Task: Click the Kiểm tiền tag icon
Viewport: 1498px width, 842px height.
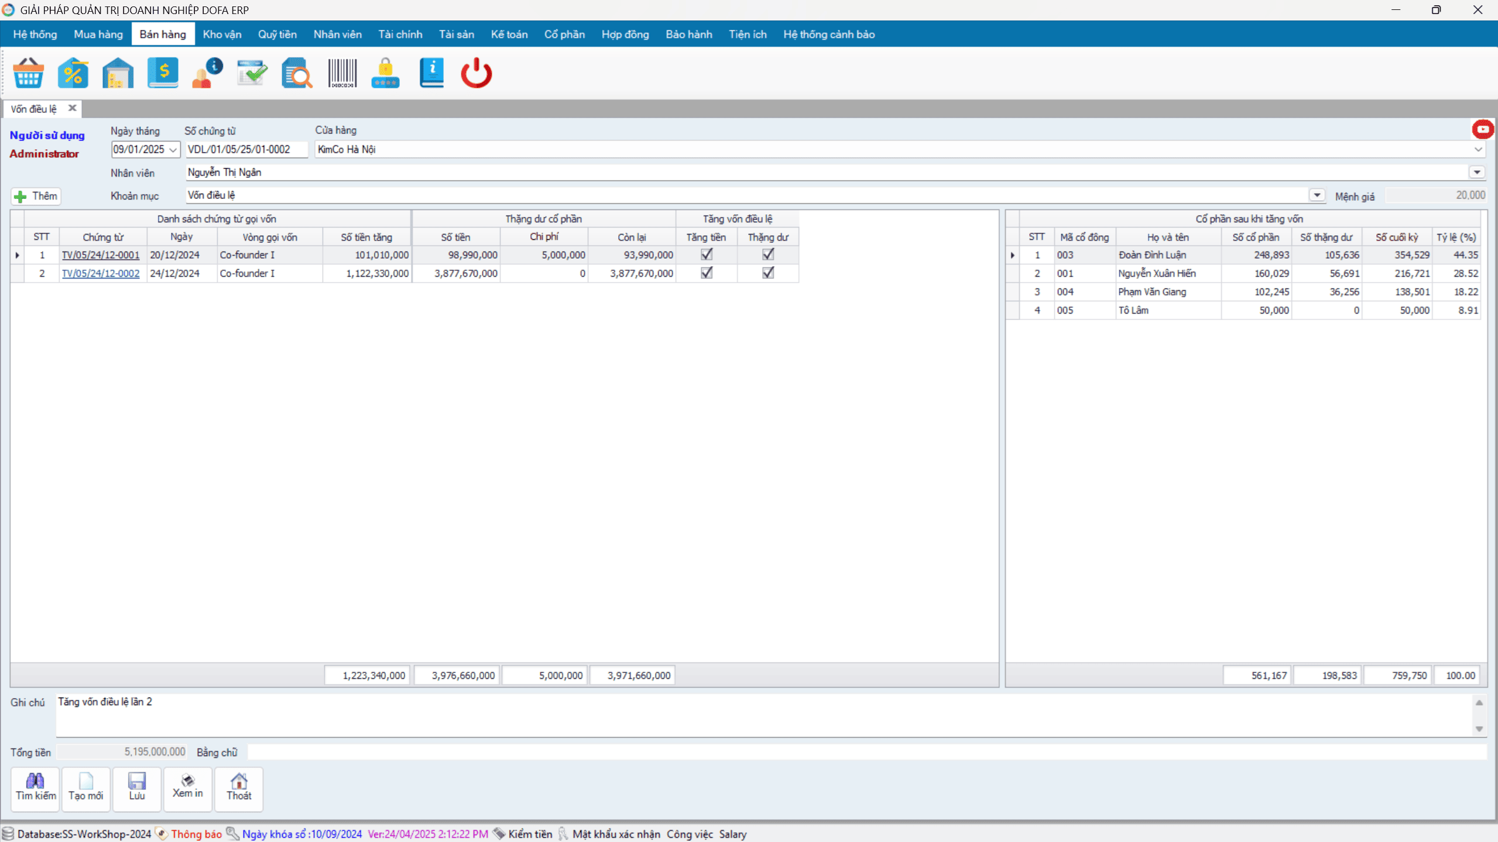Action: 499,834
